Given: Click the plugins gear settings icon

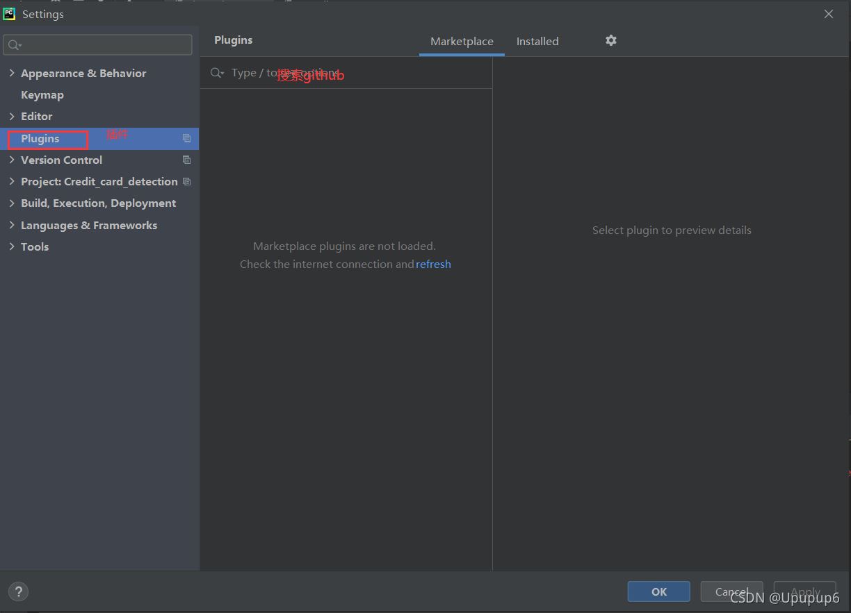Looking at the screenshot, I should (x=610, y=41).
